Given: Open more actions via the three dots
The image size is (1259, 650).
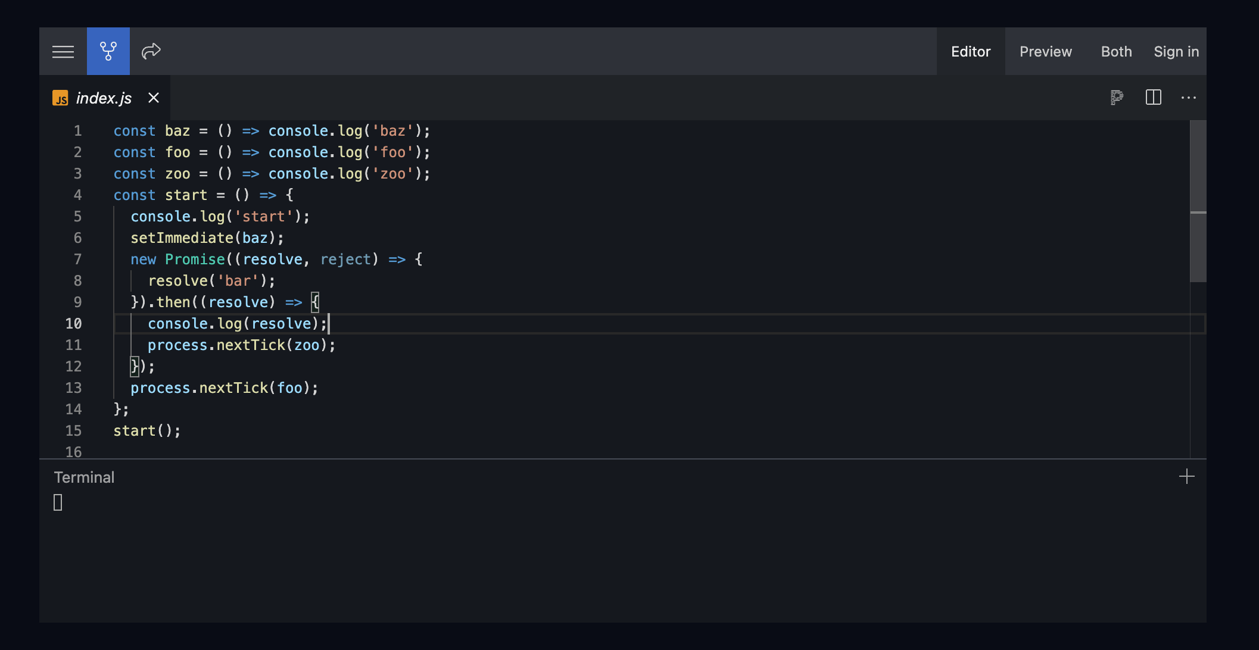Looking at the screenshot, I should point(1189,97).
